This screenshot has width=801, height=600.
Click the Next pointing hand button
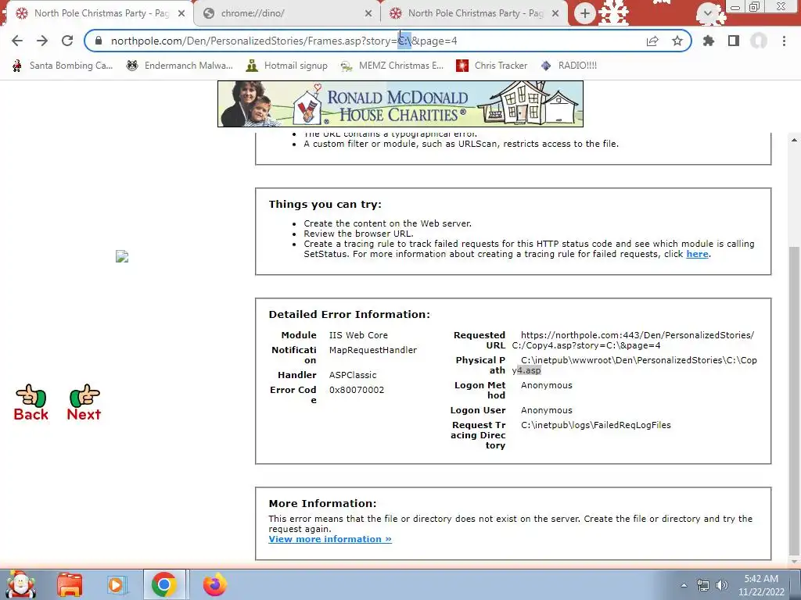84,402
